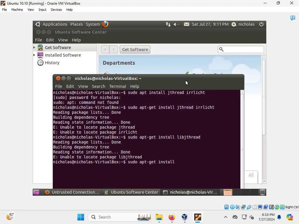The width and height of the screenshot is (299, 224).
Task: Click VirtualBox keyboard capture arrow icon
Action: click(282, 207)
